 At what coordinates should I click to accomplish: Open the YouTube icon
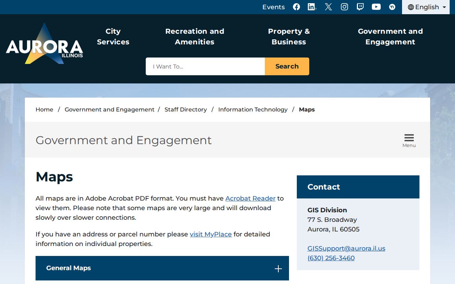click(x=376, y=7)
